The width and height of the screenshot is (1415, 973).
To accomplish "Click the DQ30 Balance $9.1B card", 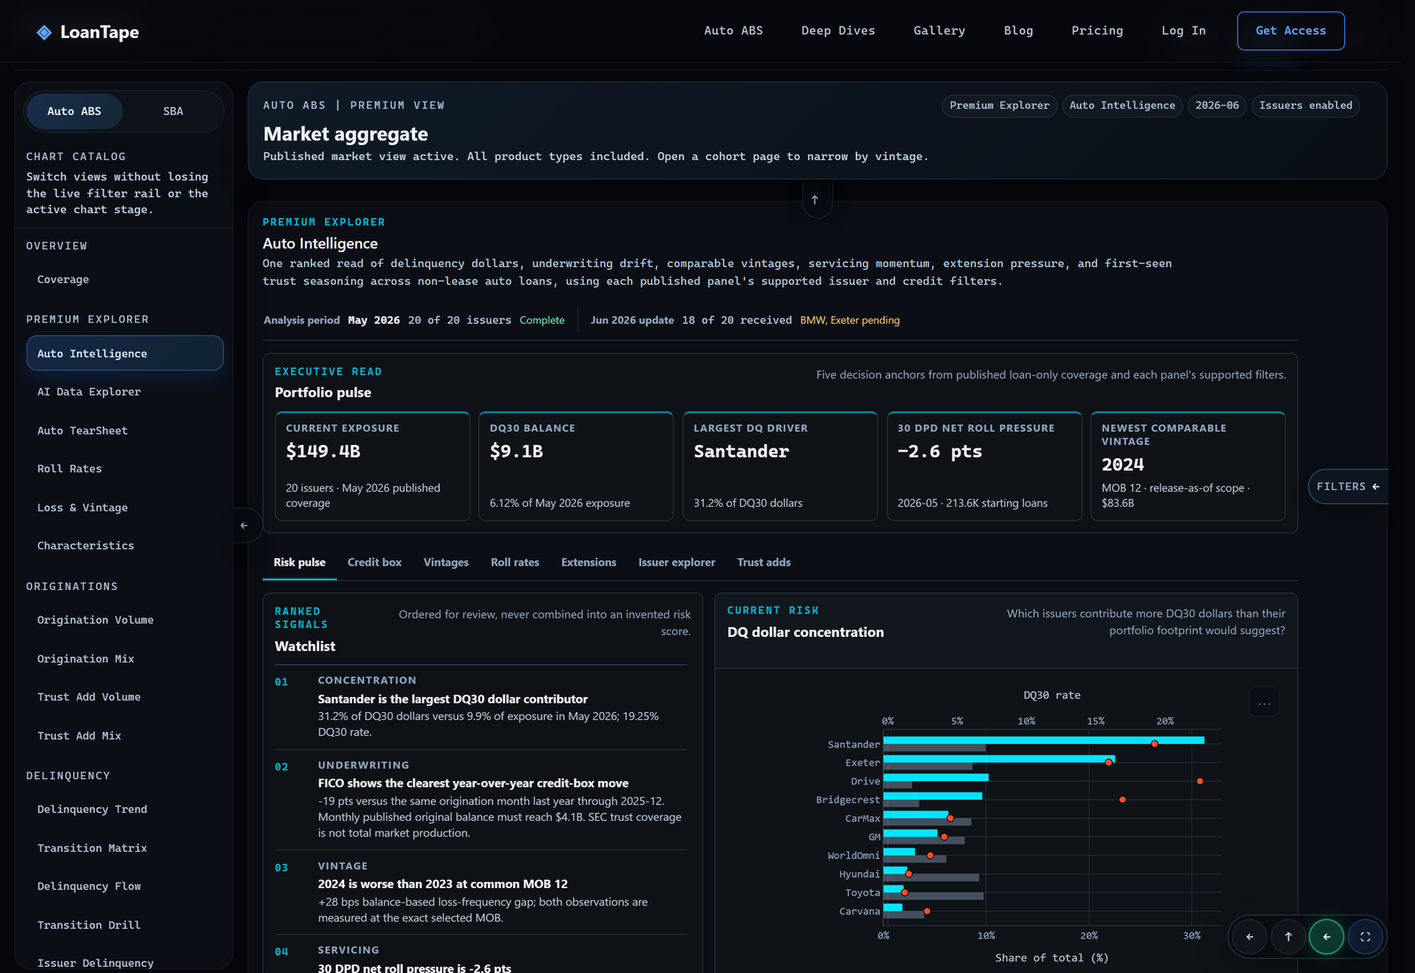I will [x=577, y=466].
